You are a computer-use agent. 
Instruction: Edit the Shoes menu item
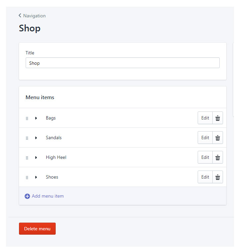pyautogui.click(x=205, y=177)
